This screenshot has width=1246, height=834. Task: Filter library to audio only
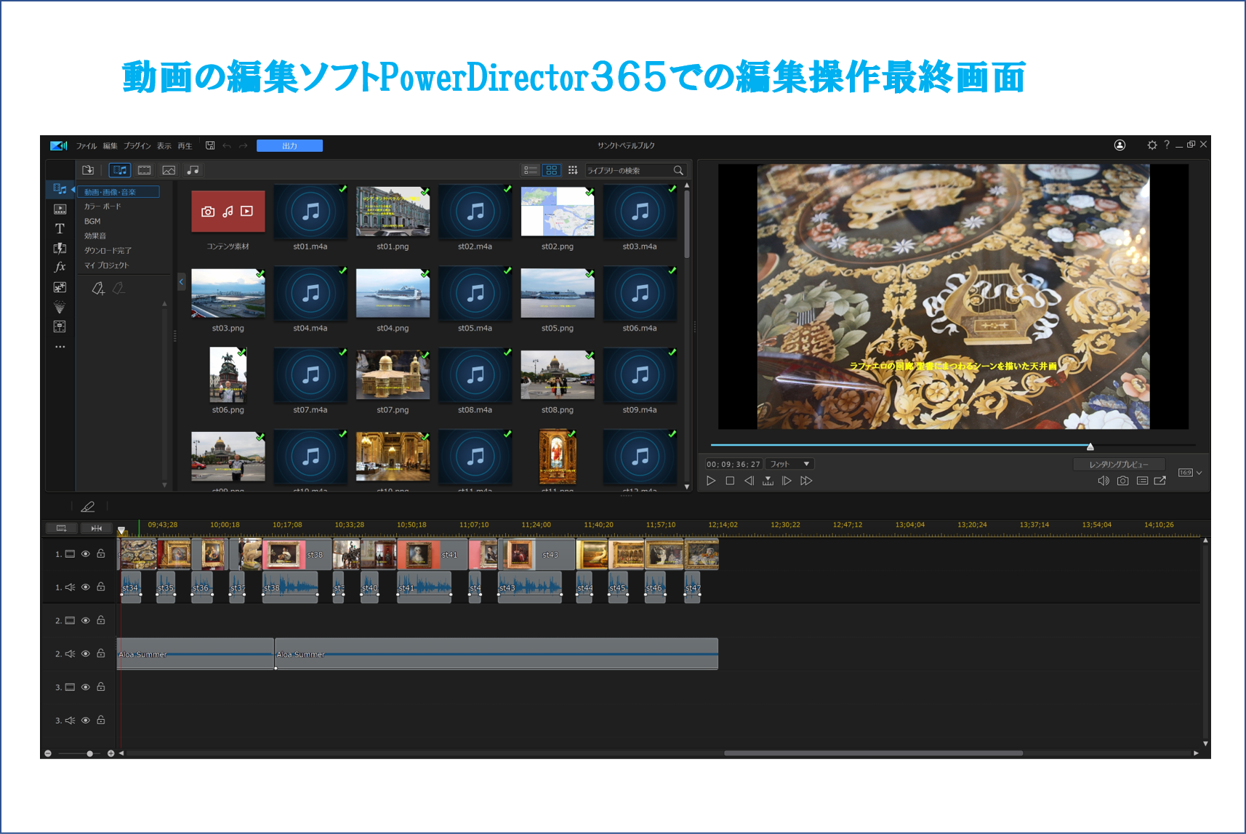(193, 170)
